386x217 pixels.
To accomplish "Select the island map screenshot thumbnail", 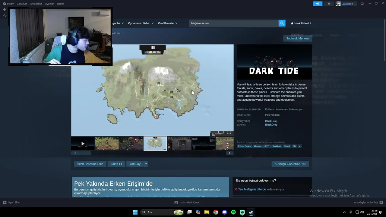I will (155, 143).
